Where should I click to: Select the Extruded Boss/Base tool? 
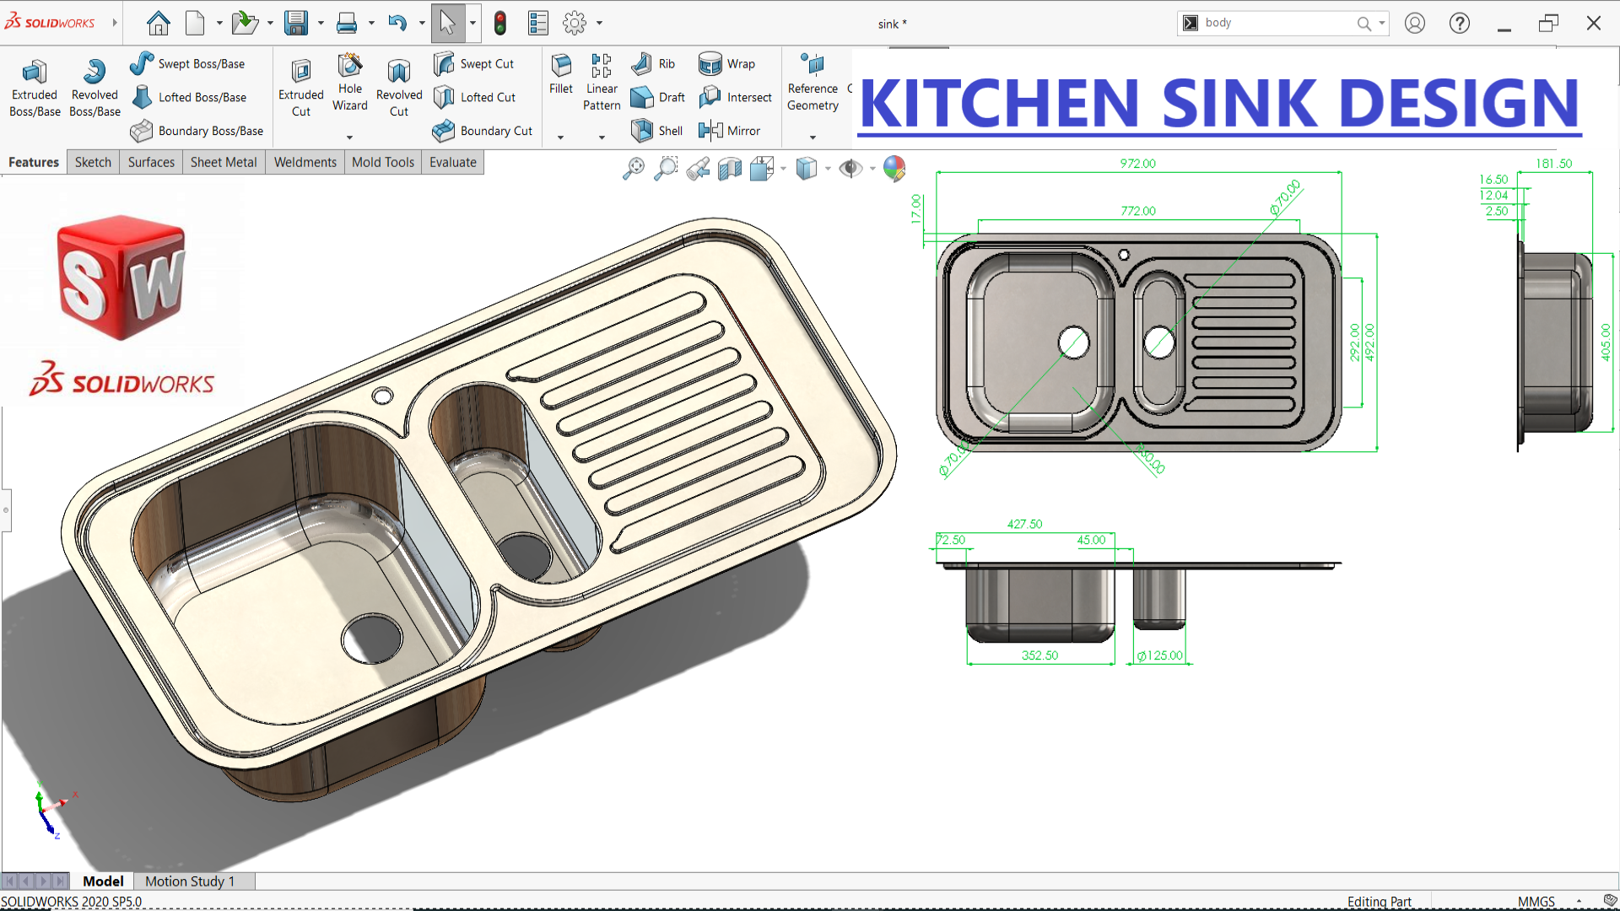(x=35, y=88)
